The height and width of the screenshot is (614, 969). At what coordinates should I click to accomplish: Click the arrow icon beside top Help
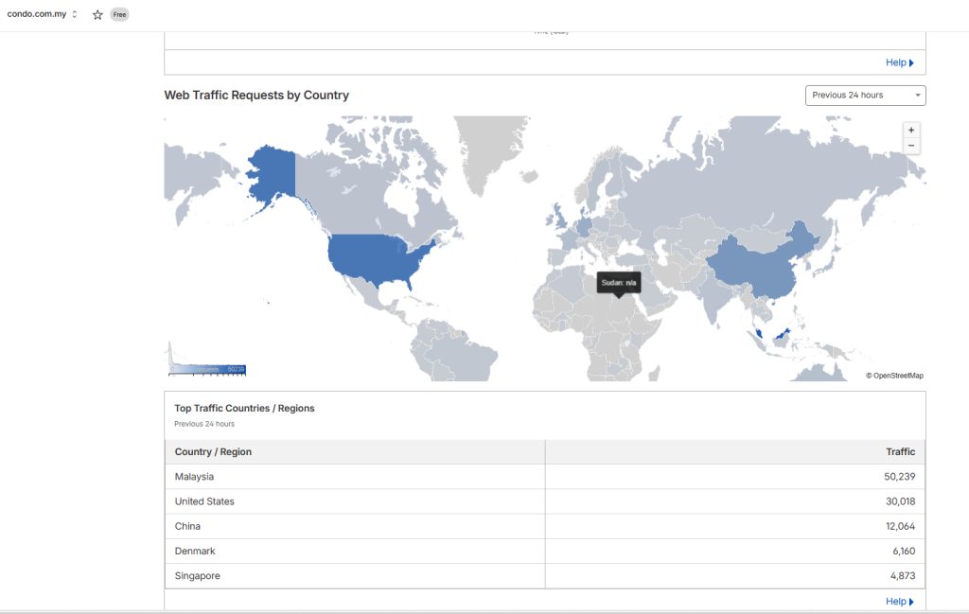[x=911, y=63]
